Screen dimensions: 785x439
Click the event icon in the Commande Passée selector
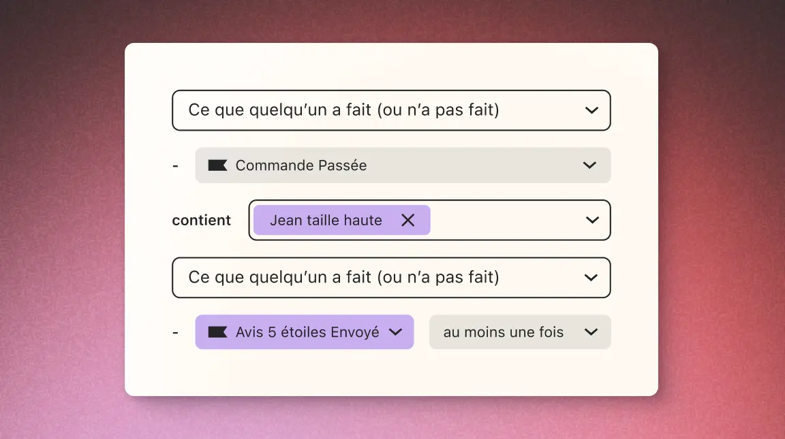tap(217, 165)
